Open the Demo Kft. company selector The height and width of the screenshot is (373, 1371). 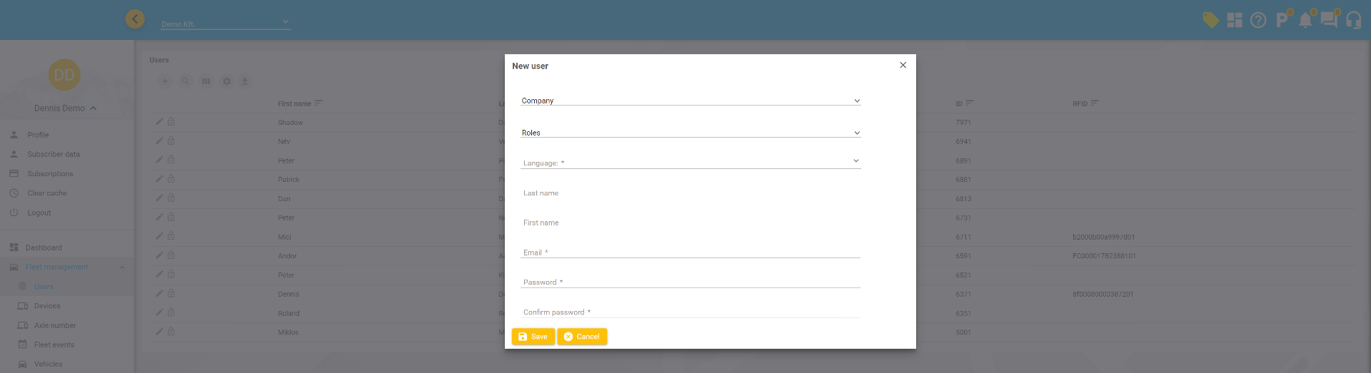pos(226,23)
